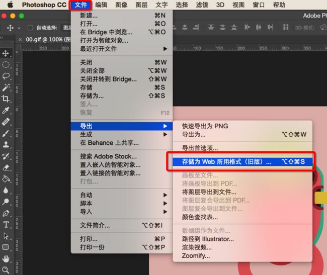Select the Move tool in the toolbox
The width and height of the screenshot is (327, 275).
pyautogui.click(x=6, y=53)
